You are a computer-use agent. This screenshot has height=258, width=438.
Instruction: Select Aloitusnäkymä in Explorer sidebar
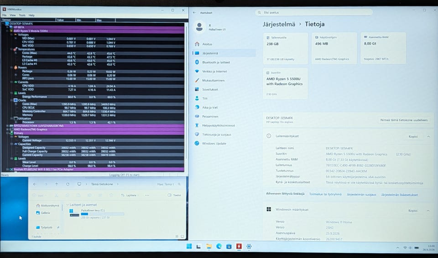click(47, 206)
